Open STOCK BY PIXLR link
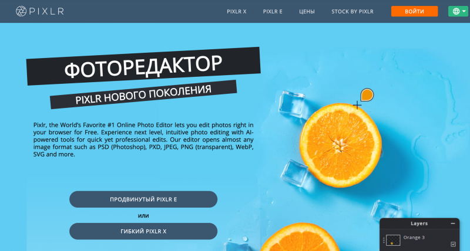The width and height of the screenshot is (470, 251). point(352,12)
